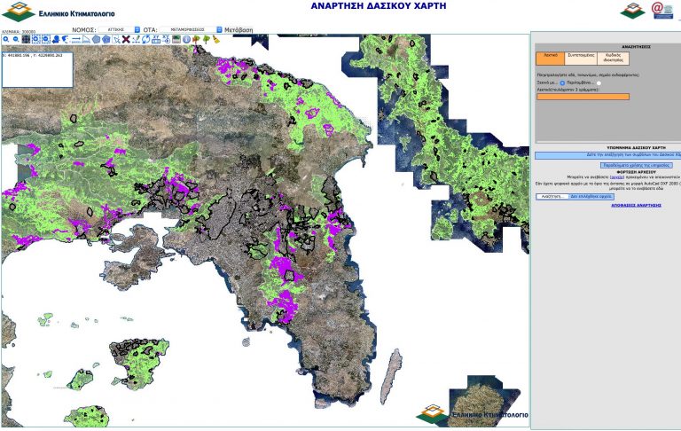Select the zoom in magnifier tool
Image resolution: width=681 pixels, height=431 pixels.
[6, 39]
